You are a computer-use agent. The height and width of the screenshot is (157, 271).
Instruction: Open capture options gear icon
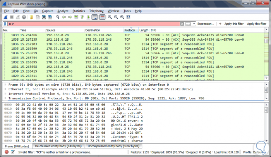(24, 17)
